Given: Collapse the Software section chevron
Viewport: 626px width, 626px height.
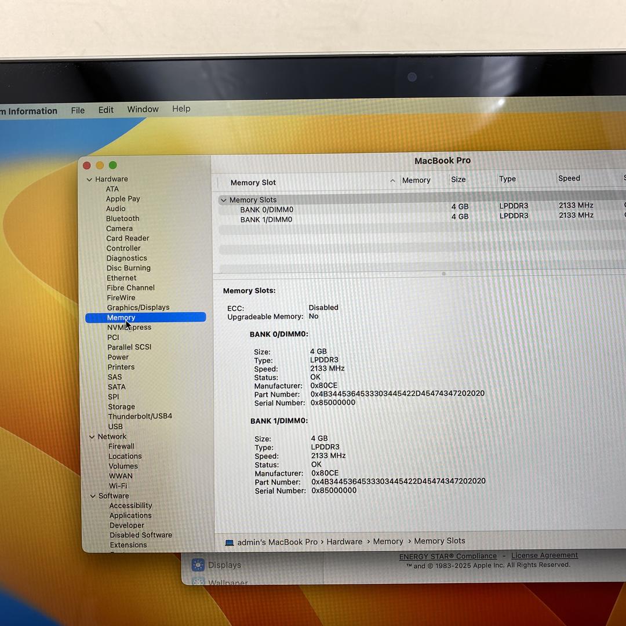Looking at the screenshot, I should (93, 496).
